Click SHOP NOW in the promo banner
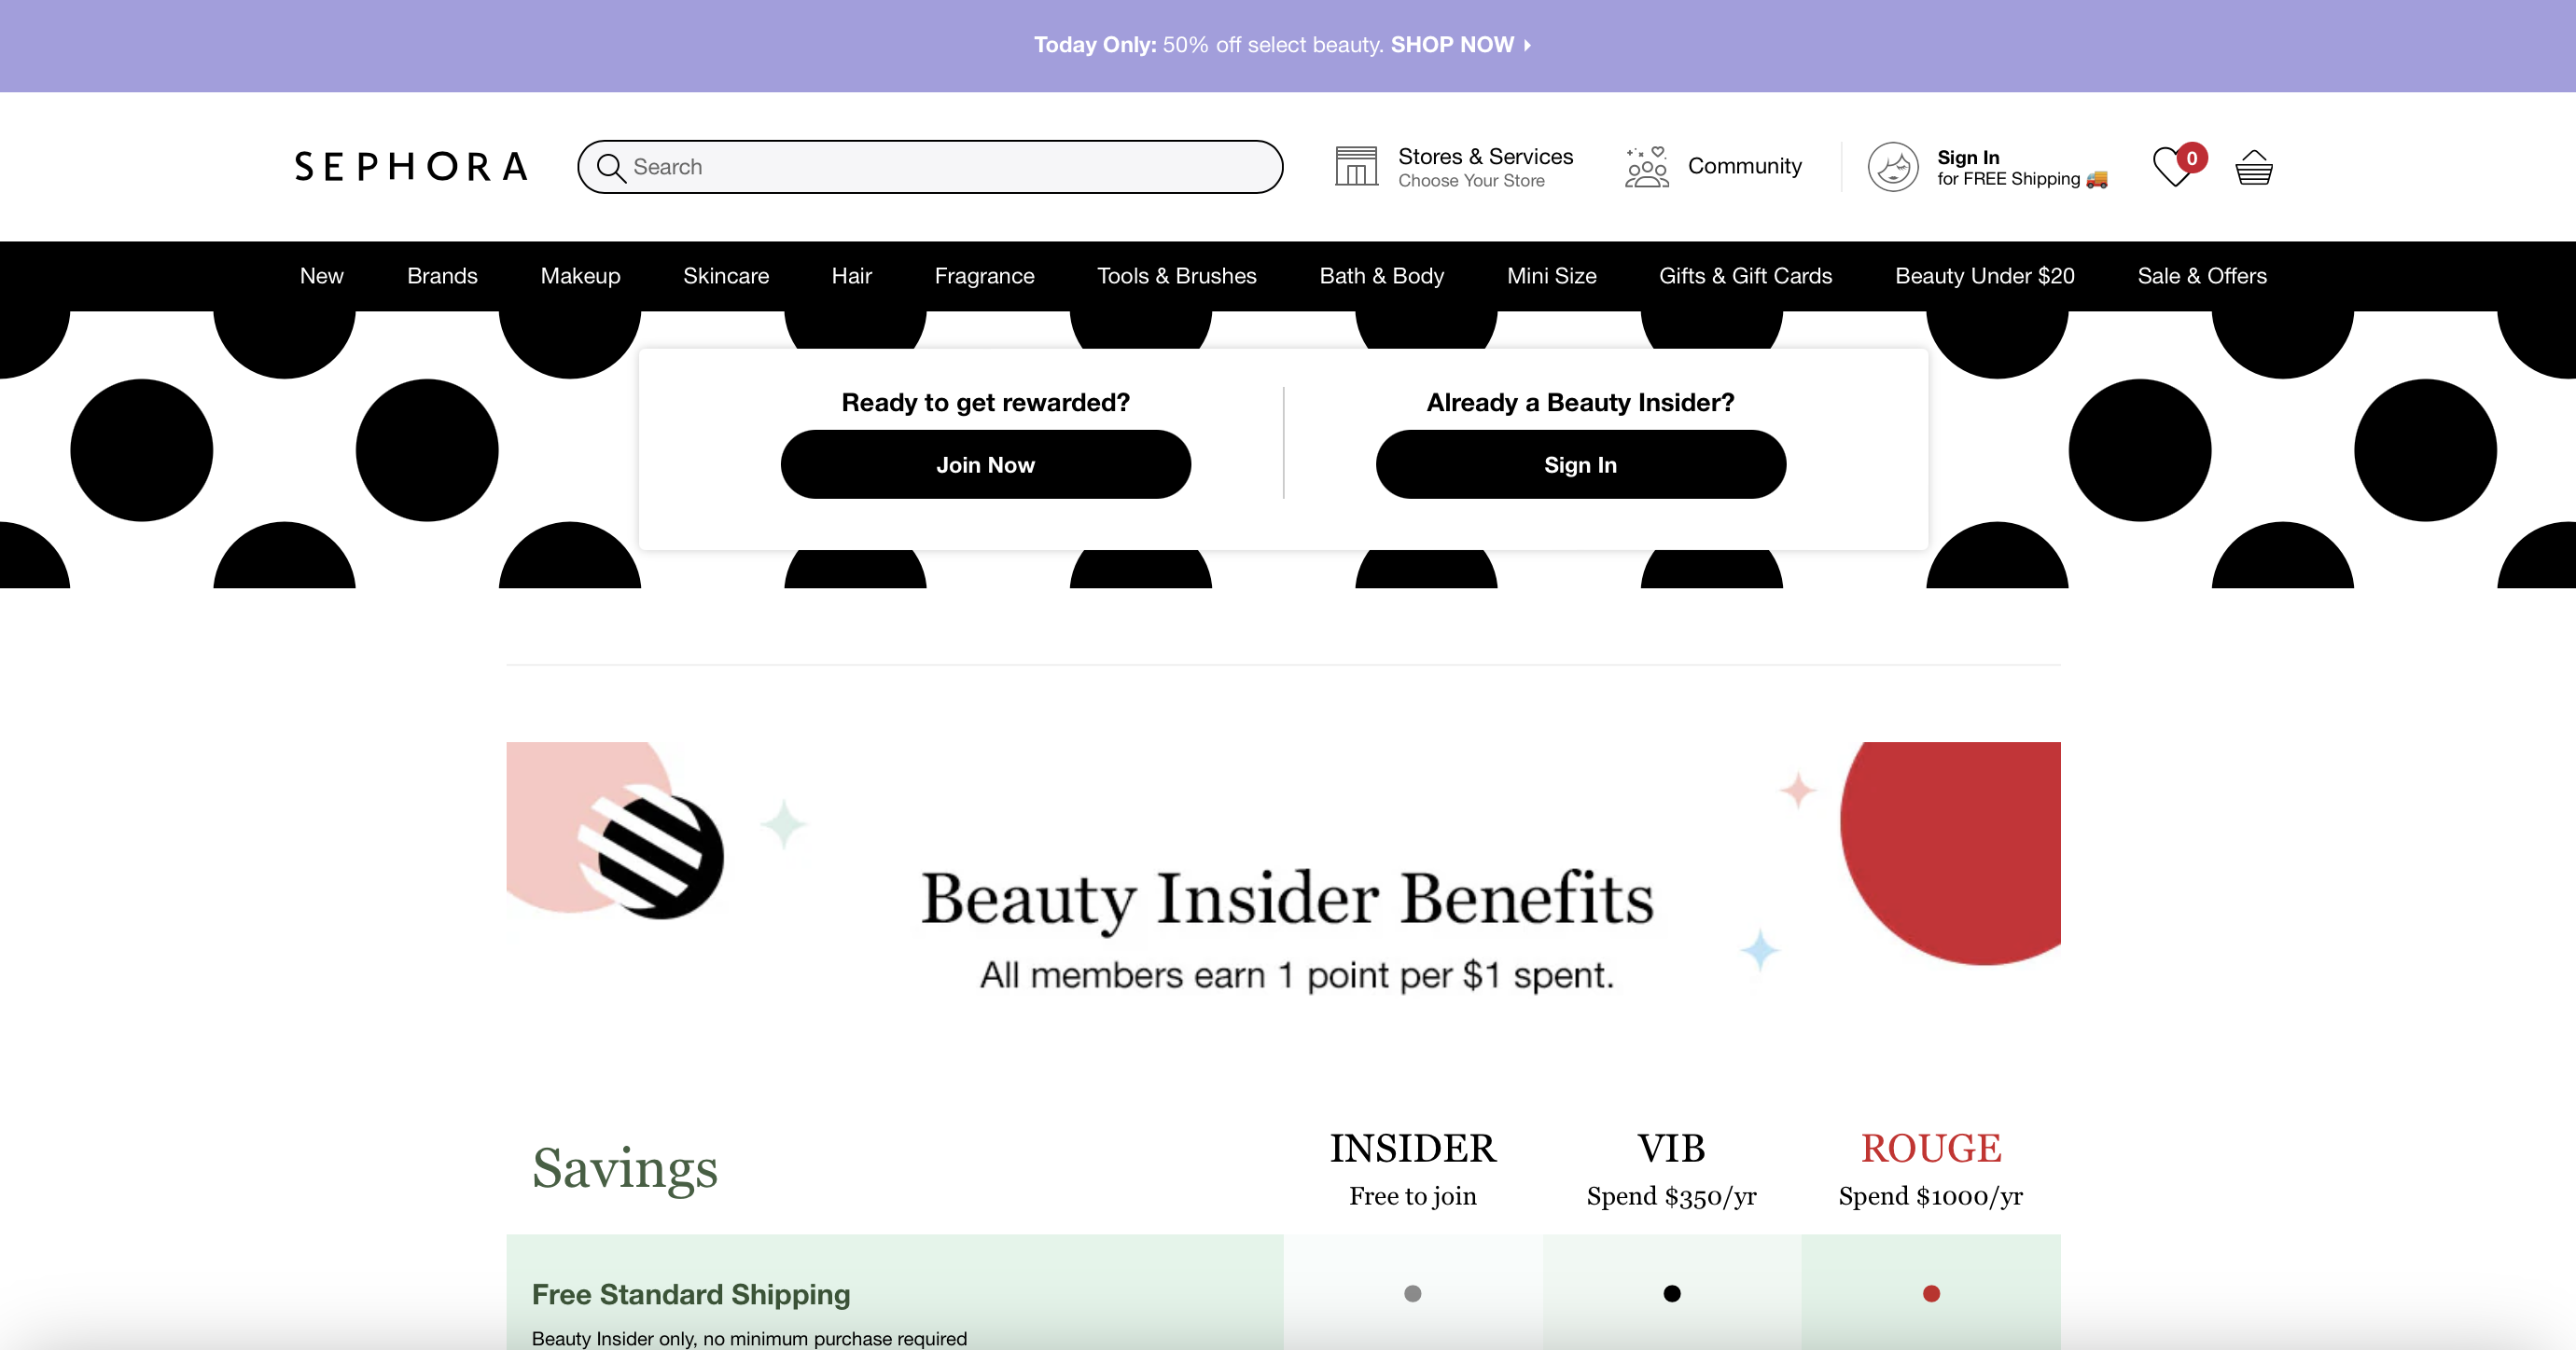The width and height of the screenshot is (2576, 1350). point(1452,45)
